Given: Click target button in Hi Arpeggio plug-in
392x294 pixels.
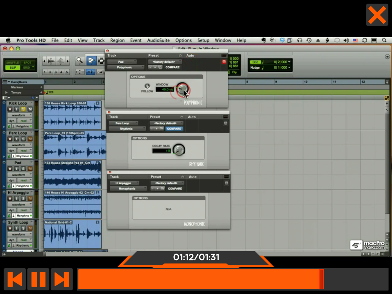Looking at the screenshot, I should (227, 183).
